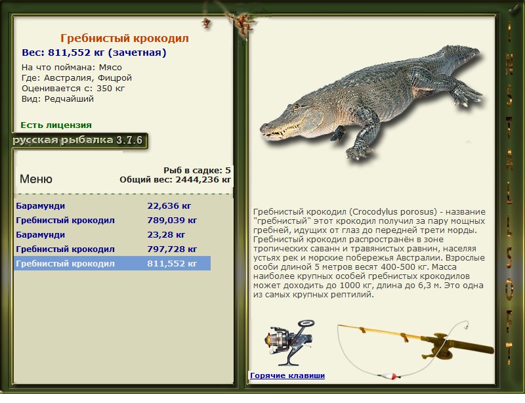The height and width of the screenshot is (403, 525).
Task: Click the green Есть лицензия label
Action: 56,125
